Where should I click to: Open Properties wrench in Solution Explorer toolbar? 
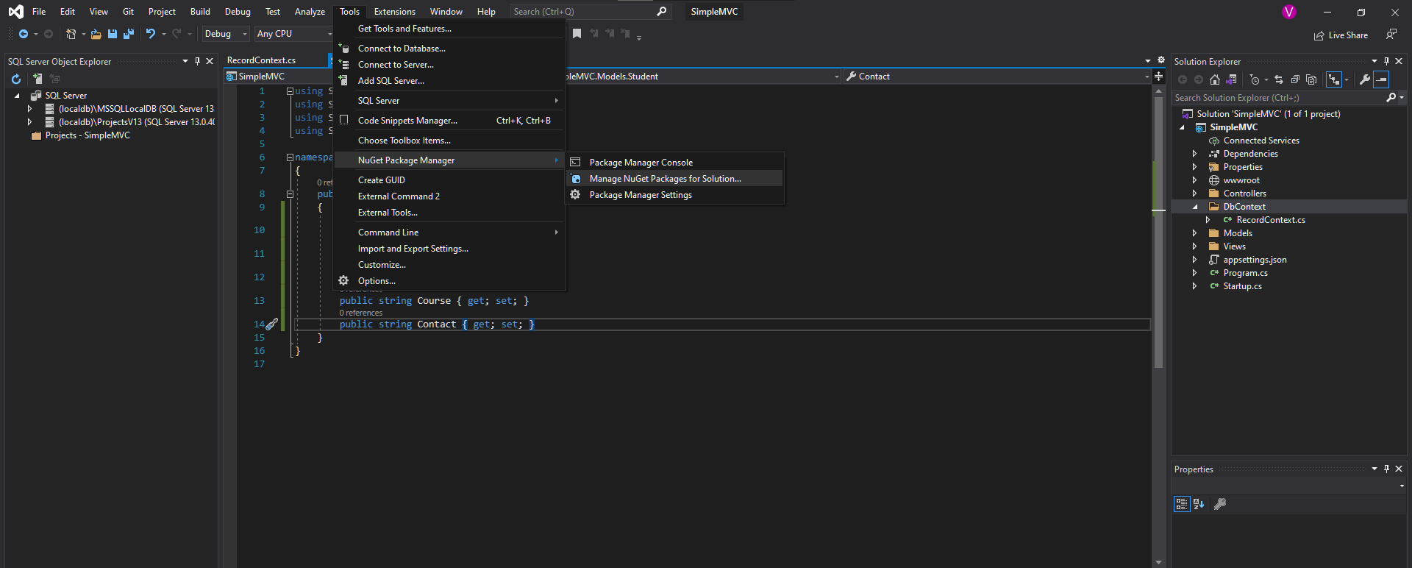click(x=1365, y=79)
